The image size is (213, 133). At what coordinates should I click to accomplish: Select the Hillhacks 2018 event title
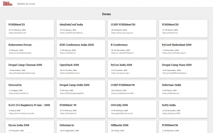click(x=120, y=125)
